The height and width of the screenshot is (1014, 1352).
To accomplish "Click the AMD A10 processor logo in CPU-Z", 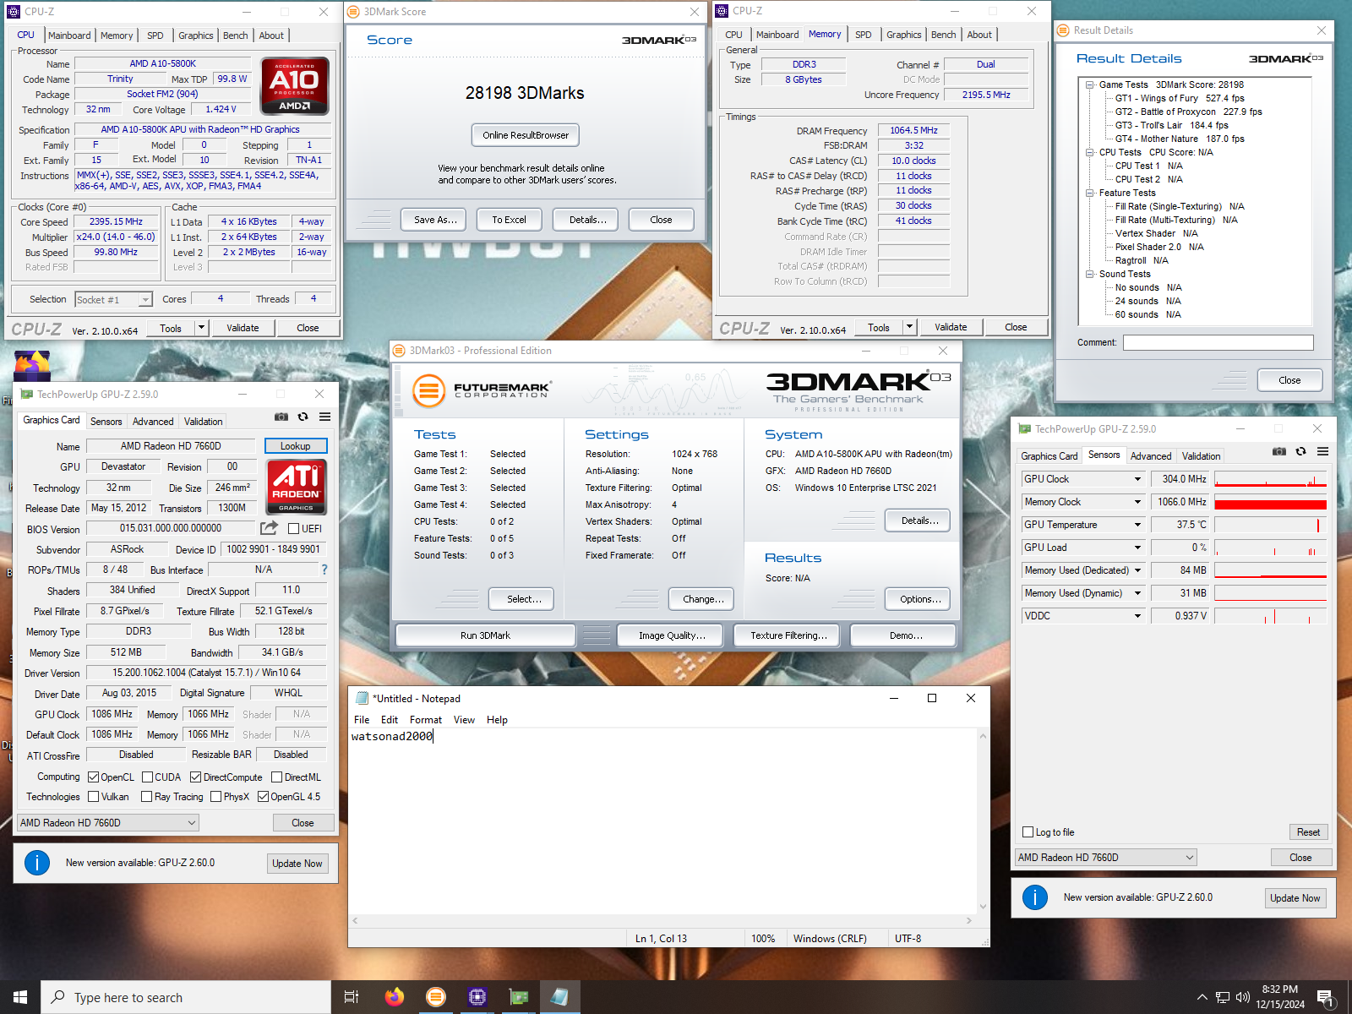I will [x=294, y=86].
